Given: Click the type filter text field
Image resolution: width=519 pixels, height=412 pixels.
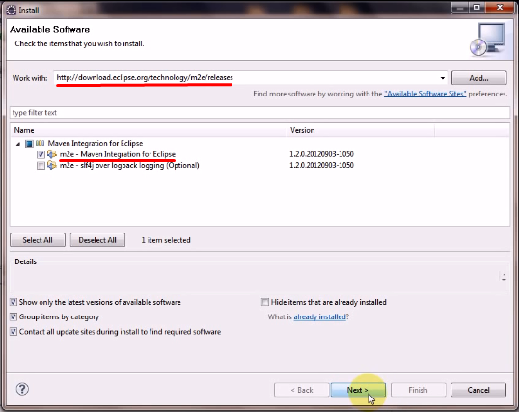Looking at the screenshot, I should (x=259, y=113).
